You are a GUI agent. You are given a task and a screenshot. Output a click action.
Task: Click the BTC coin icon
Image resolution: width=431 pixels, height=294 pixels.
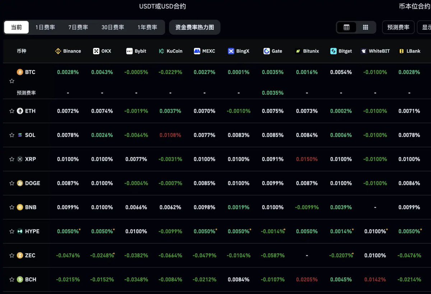[x=20, y=72]
